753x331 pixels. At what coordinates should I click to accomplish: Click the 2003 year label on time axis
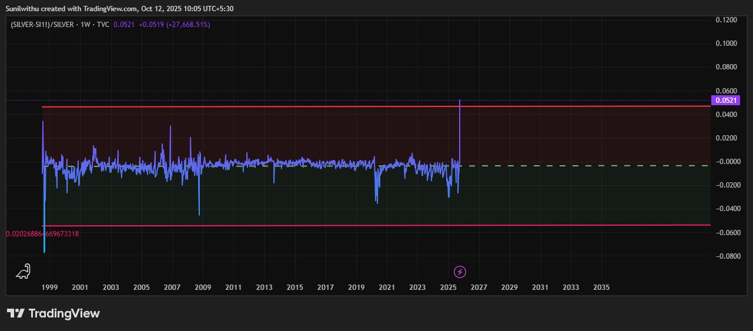111,287
